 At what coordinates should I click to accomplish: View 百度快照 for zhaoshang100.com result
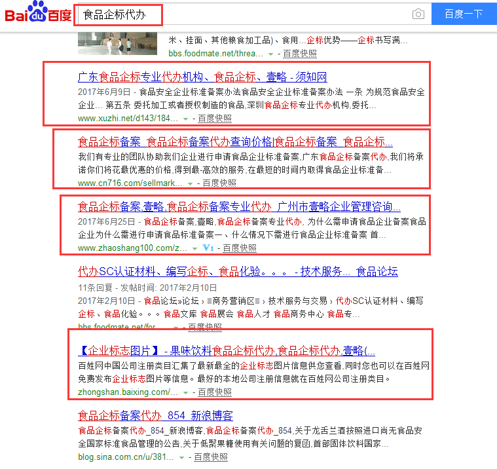[x=240, y=248]
